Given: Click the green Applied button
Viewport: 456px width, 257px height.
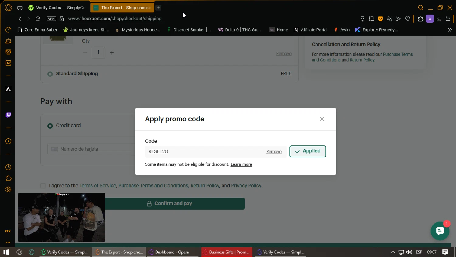Looking at the screenshot, I should [308, 151].
